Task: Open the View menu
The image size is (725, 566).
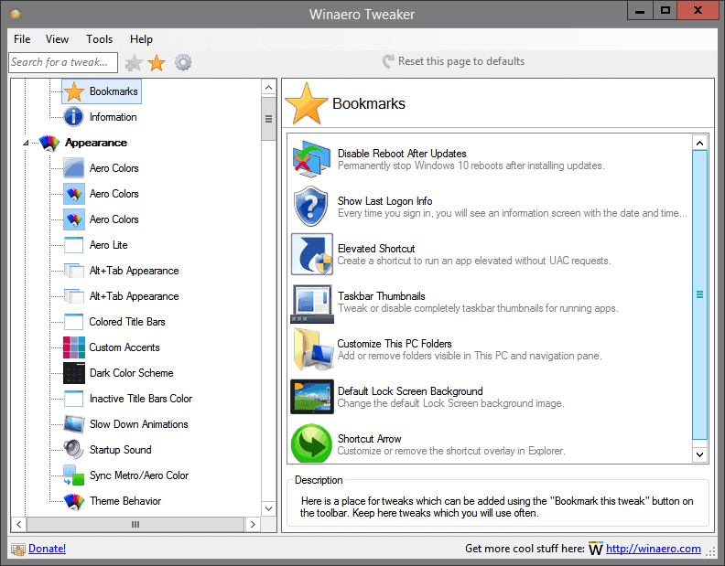Action: point(57,39)
